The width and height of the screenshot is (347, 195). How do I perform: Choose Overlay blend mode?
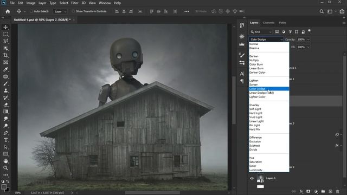coord(254,105)
